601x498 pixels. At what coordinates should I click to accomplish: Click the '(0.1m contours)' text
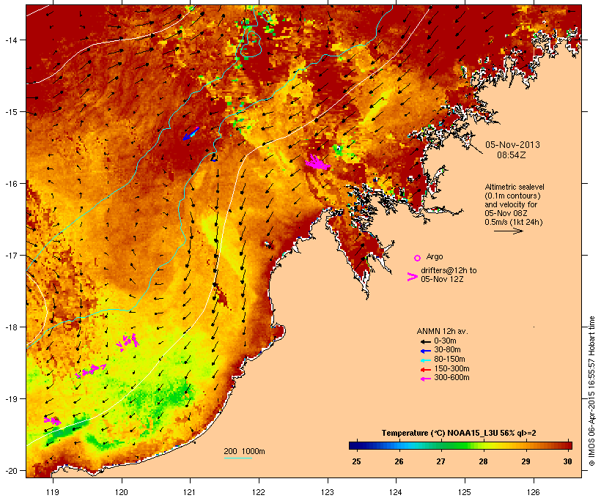(x=512, y=196)
